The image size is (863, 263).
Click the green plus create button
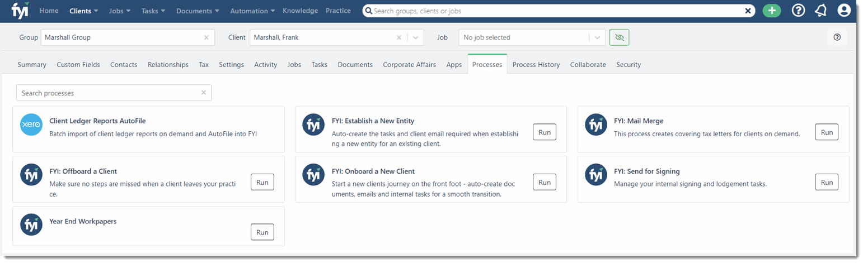coord(772,11)
